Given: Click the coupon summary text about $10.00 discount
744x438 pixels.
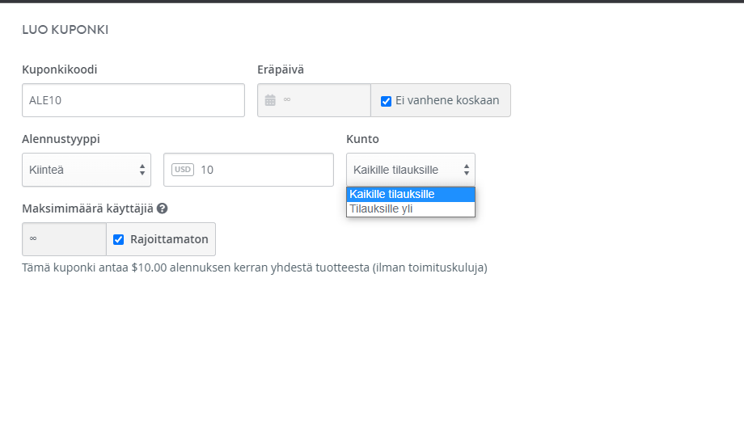Looking at the screenshot, I should (x=255, y=267).
